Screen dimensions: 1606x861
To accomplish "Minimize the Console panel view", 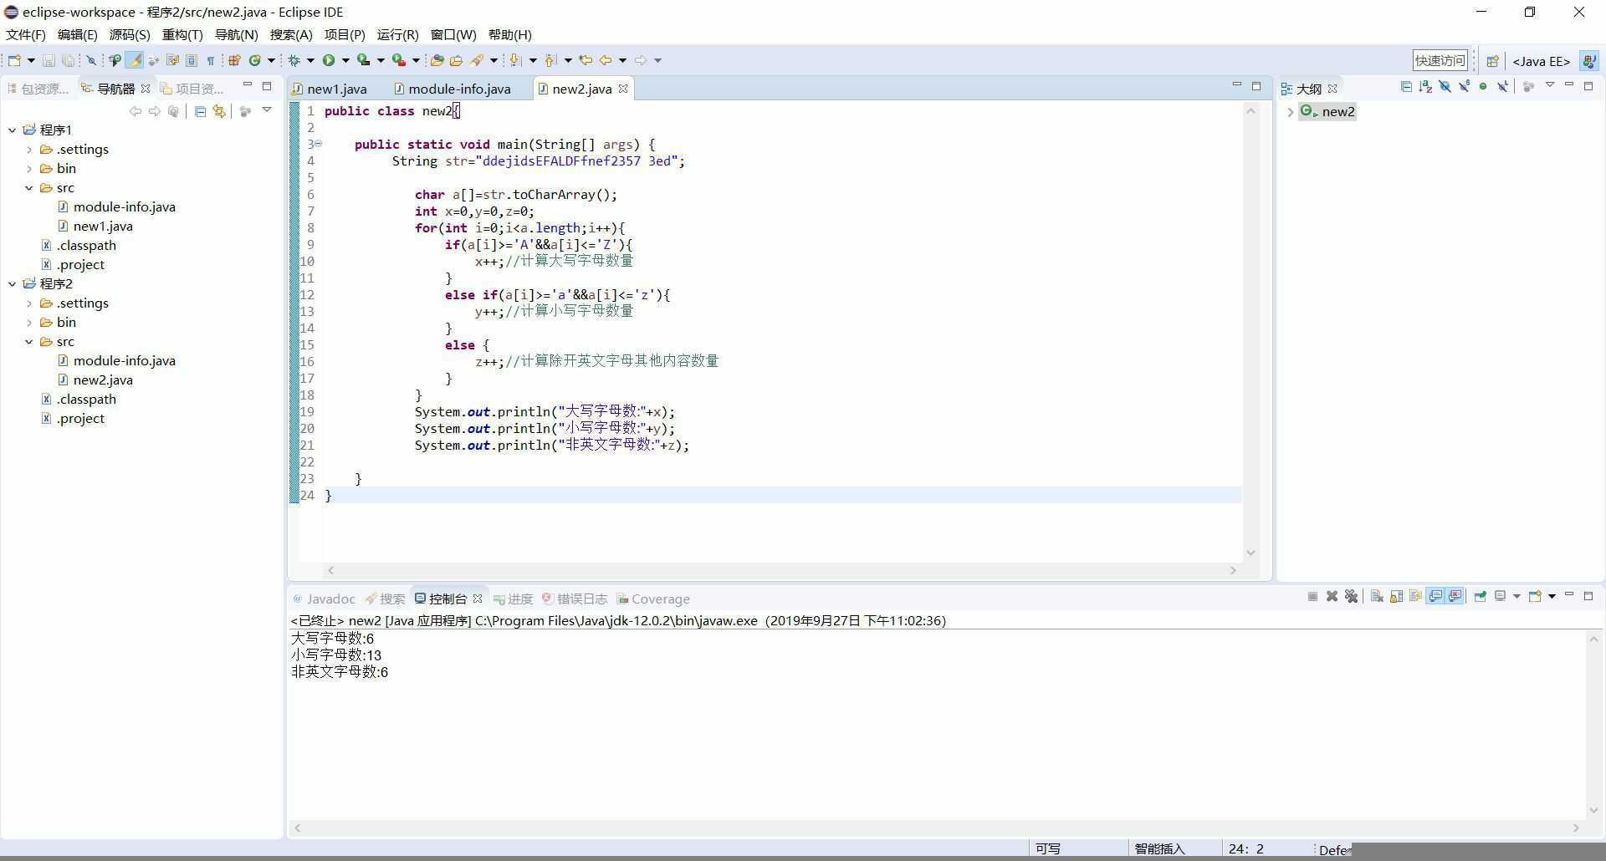I will [x=1569, y=595].
